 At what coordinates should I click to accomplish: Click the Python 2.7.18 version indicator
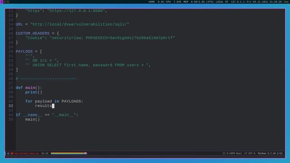[270, 153]
